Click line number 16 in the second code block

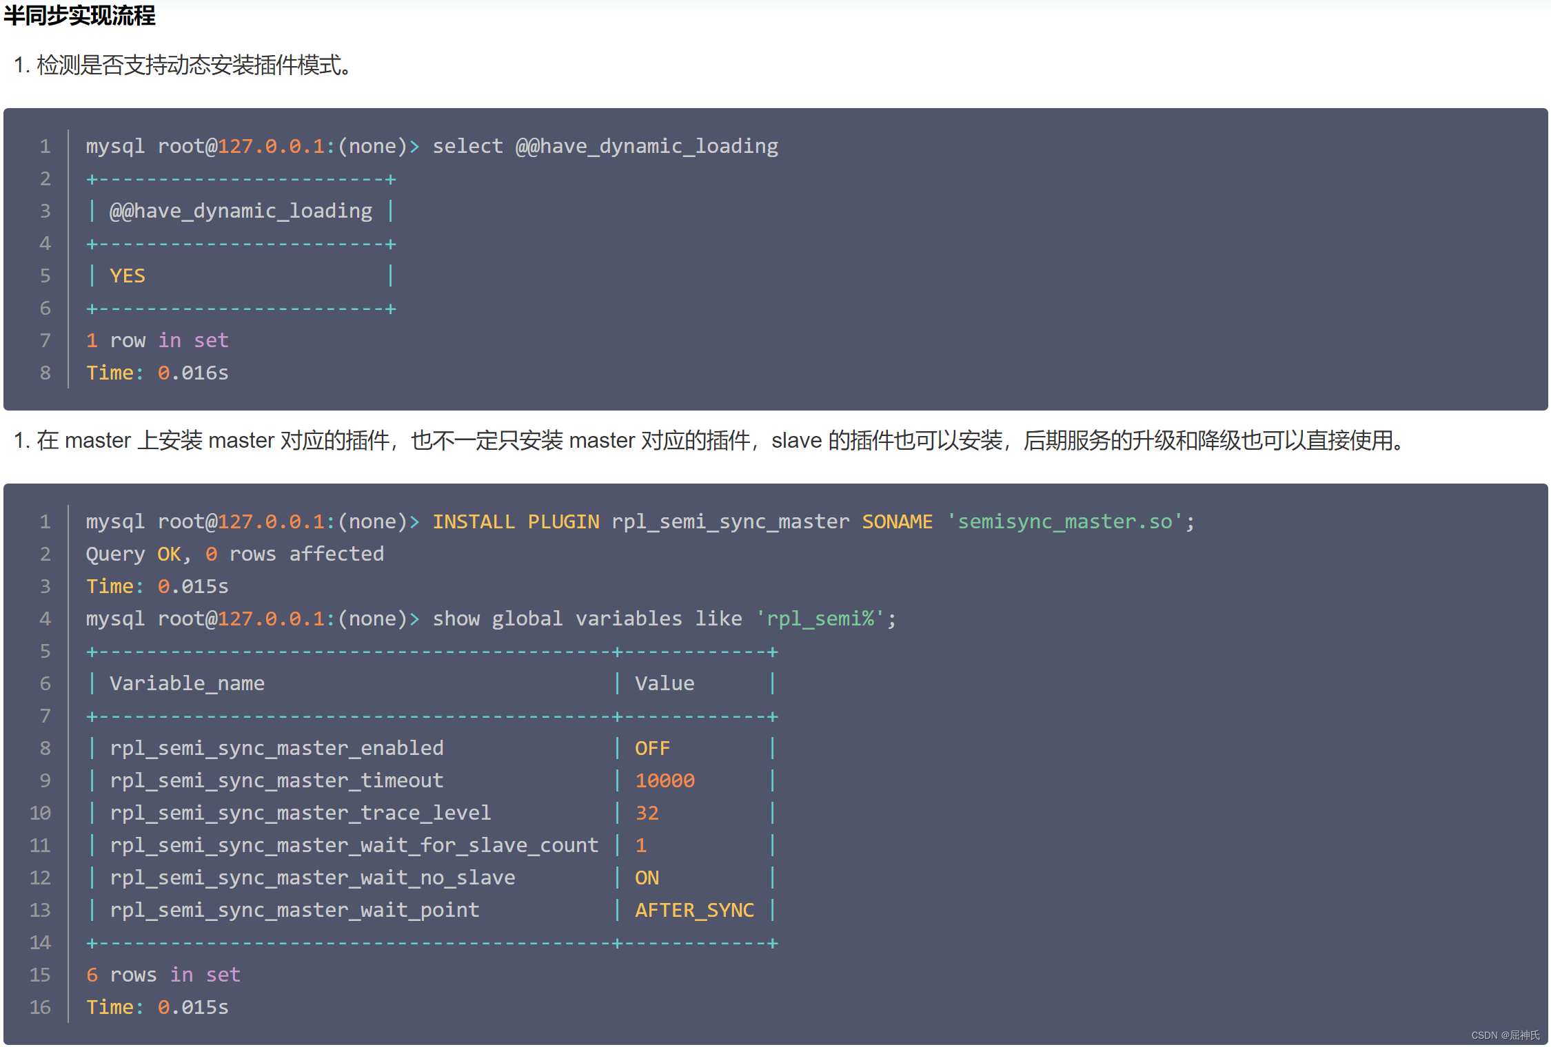tap(40, 1006)
